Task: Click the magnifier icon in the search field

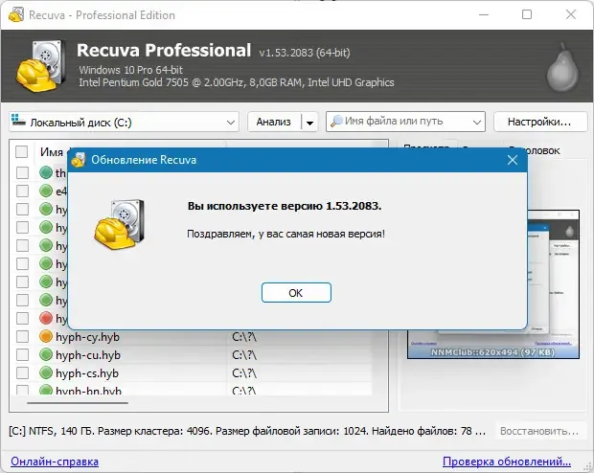Action: click(x=335, y=122)
